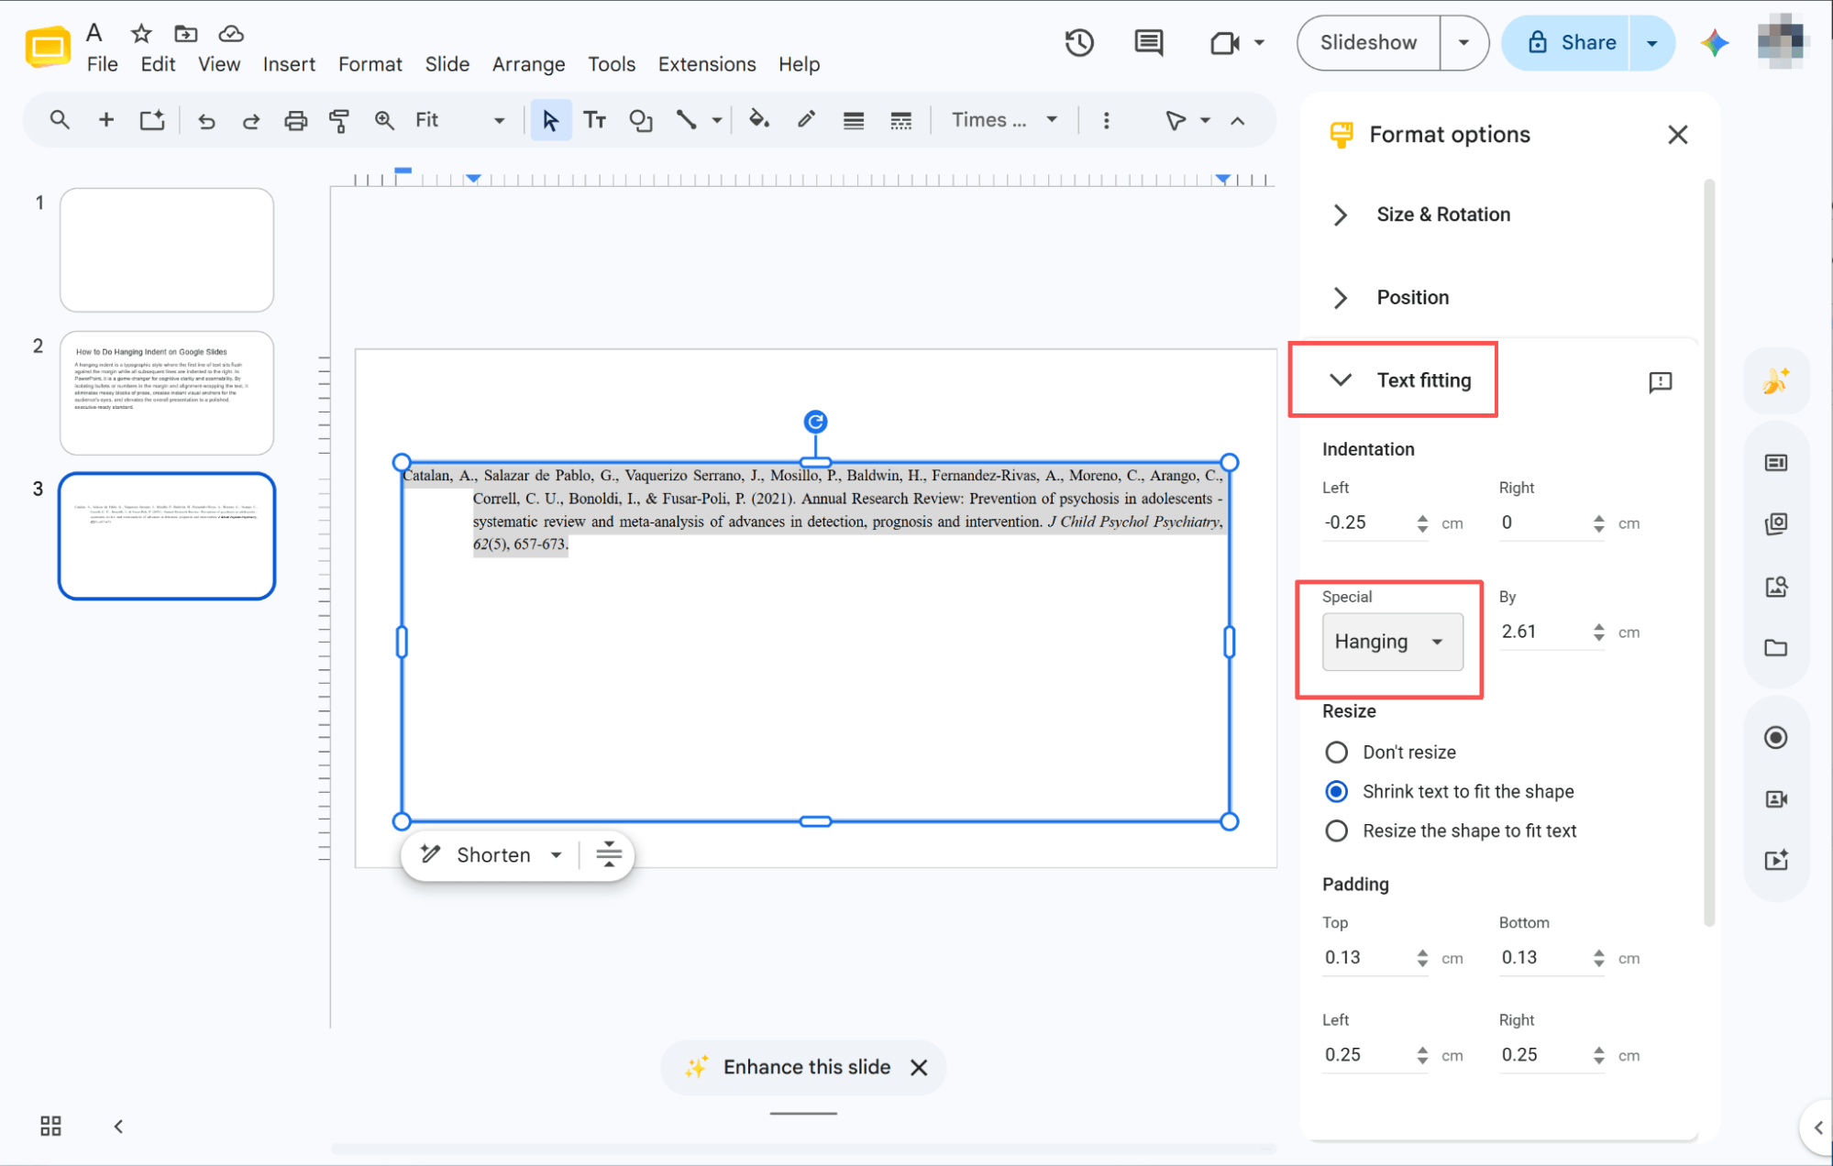Viewport: 1833px width, 1166px height.
Task: Select slide 2 thumbnail
Action: [x=167, y=392]
